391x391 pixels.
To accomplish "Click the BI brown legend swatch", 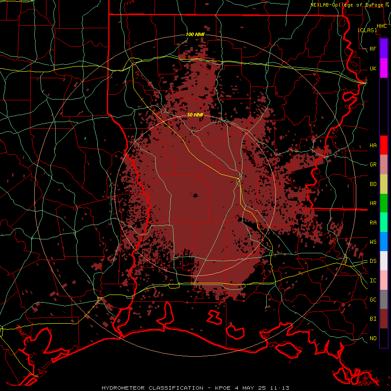I will tap(384, 319).
